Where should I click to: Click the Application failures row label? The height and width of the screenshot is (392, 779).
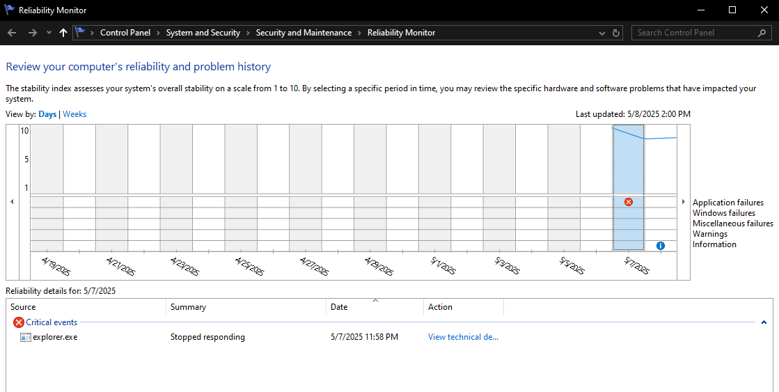[727, 203]
